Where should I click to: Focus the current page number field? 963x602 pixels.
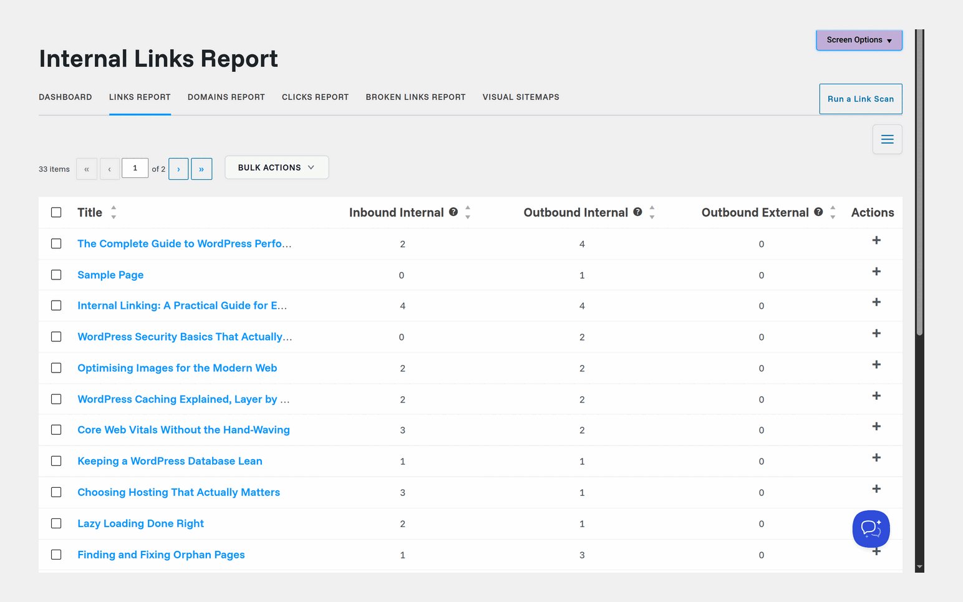pos(135,168)
